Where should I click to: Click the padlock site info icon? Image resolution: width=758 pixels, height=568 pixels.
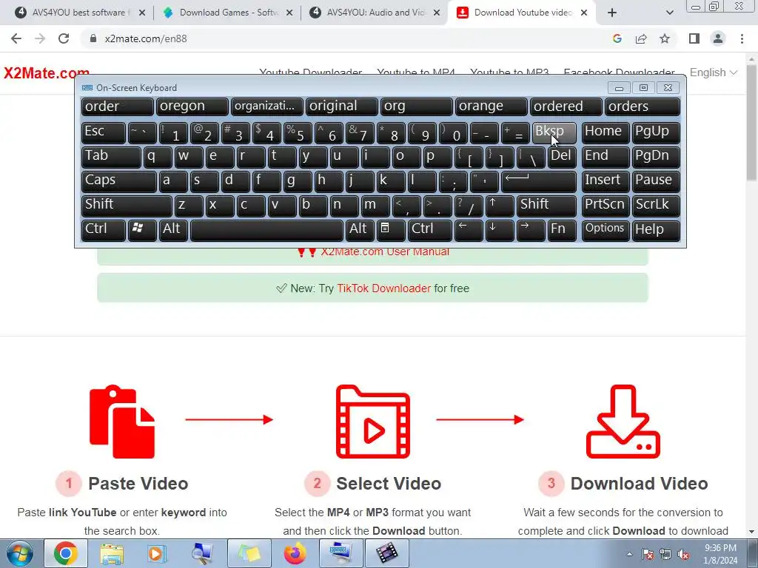pyautogui.click(x=93, y=38)
